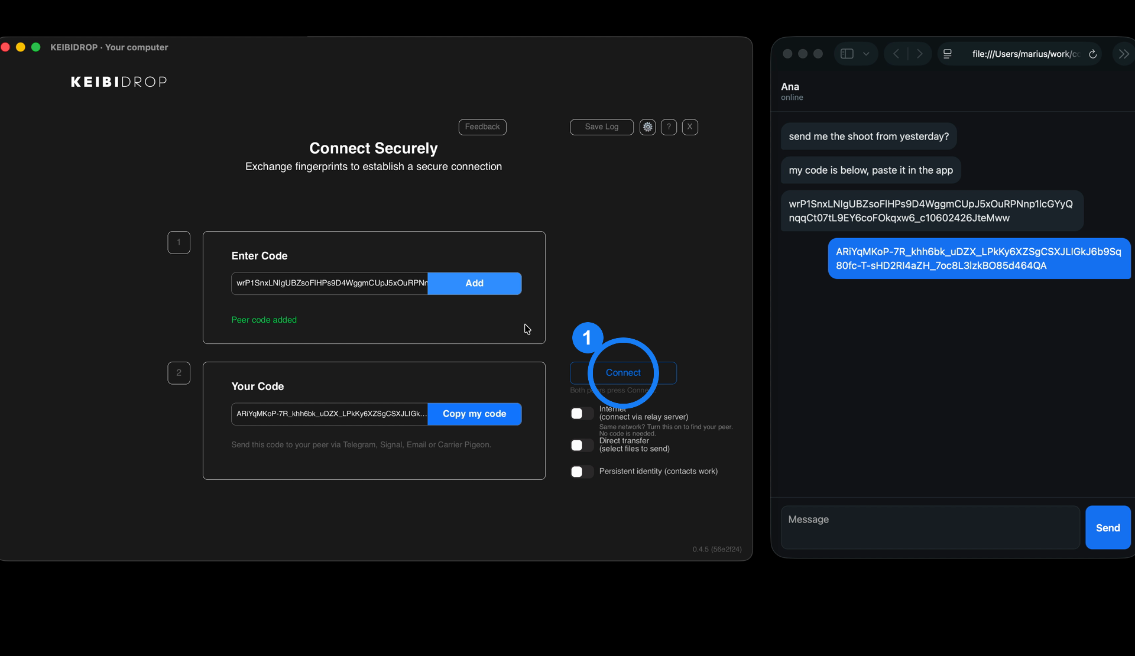
Task: Reload the page in the browser
Action: pos(1093,54)
